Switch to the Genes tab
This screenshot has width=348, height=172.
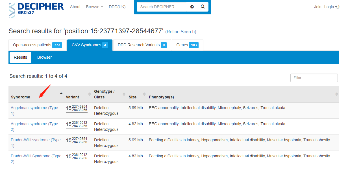187,45
